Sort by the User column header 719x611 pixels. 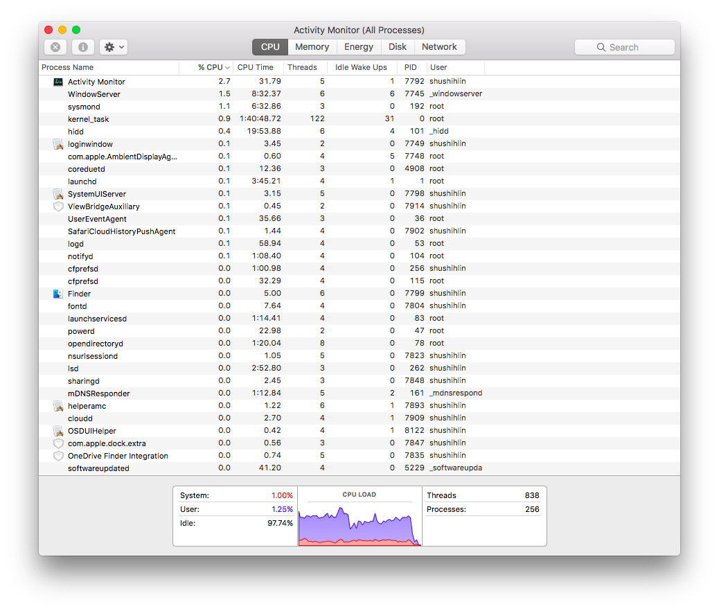455,67
